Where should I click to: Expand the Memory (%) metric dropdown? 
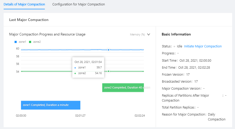[x=138, y=34]
